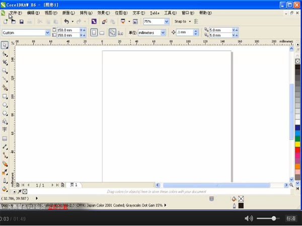302x226 pixels.
Task: Expand the cursor coordinates arrow
Action: (37, 198)
